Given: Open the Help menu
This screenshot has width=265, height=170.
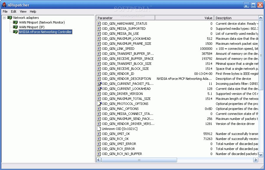Looking at the screenshot, I should point(33,11).
